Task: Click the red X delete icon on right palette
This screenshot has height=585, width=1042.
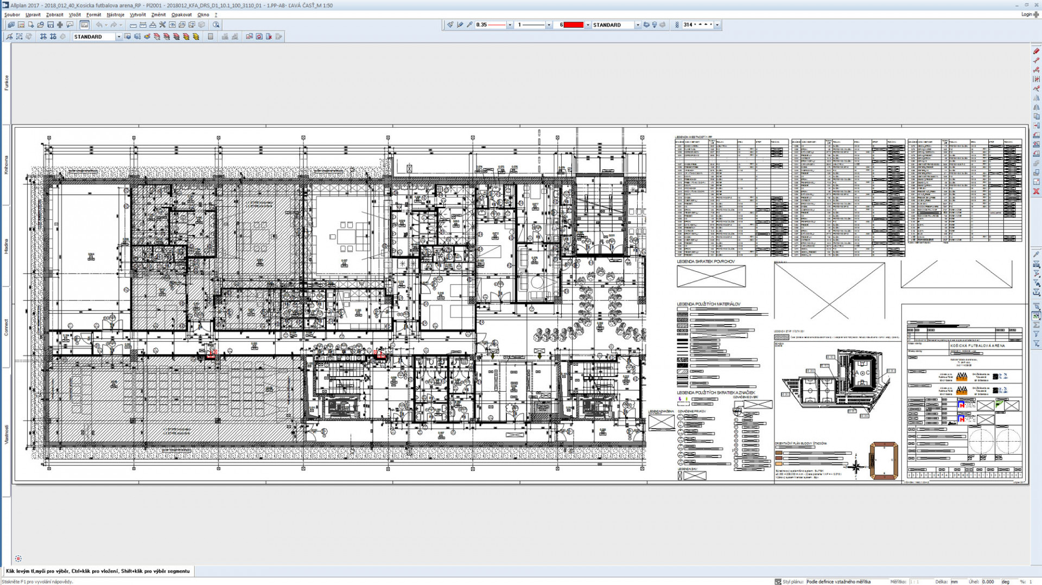Action: click(1036, 192)
